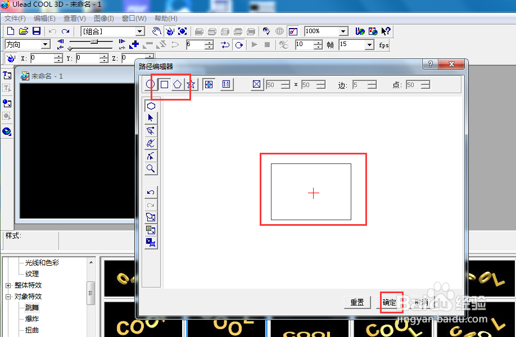Select 纹理 in the tree
The height and width of the screenshot is (337, 516).
(x=32, y=274)
